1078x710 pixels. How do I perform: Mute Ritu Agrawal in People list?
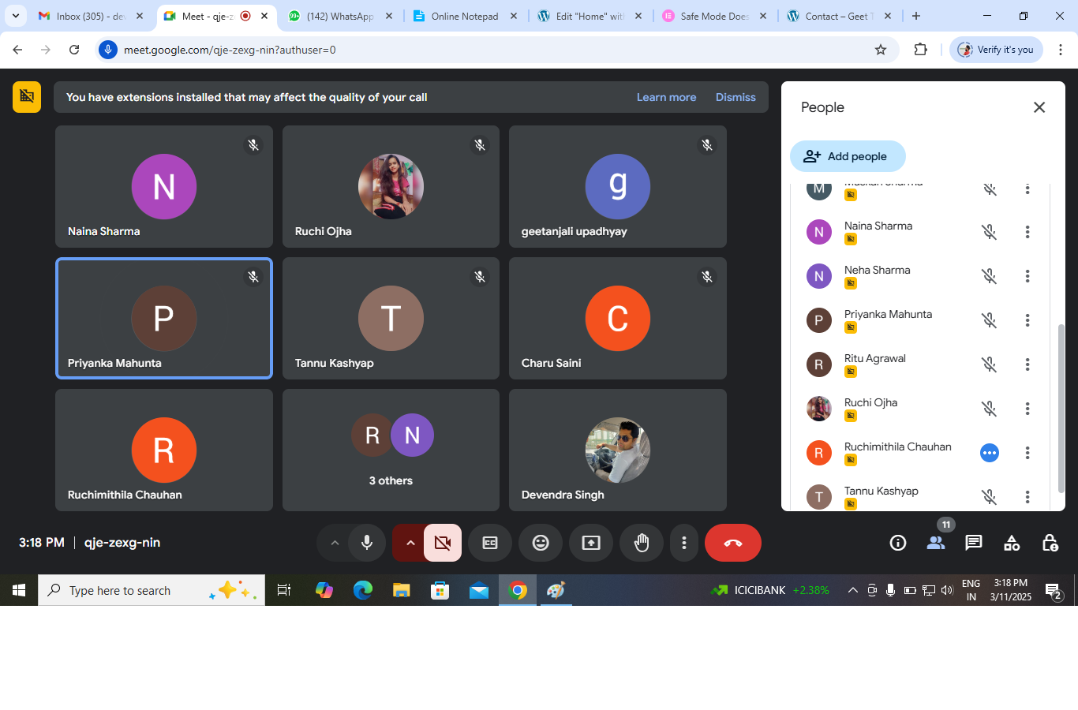click(990, 364)
